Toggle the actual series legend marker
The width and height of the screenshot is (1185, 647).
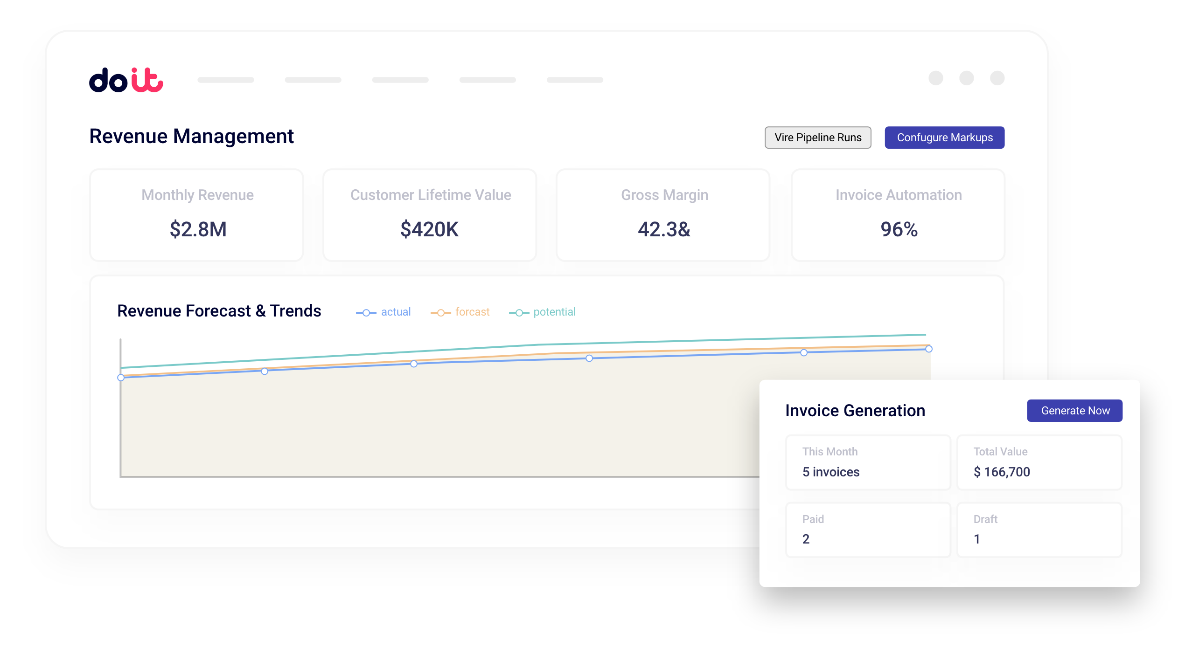coord(366,313)
